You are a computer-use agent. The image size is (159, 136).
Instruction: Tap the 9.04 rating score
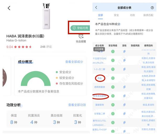[10, 47]
